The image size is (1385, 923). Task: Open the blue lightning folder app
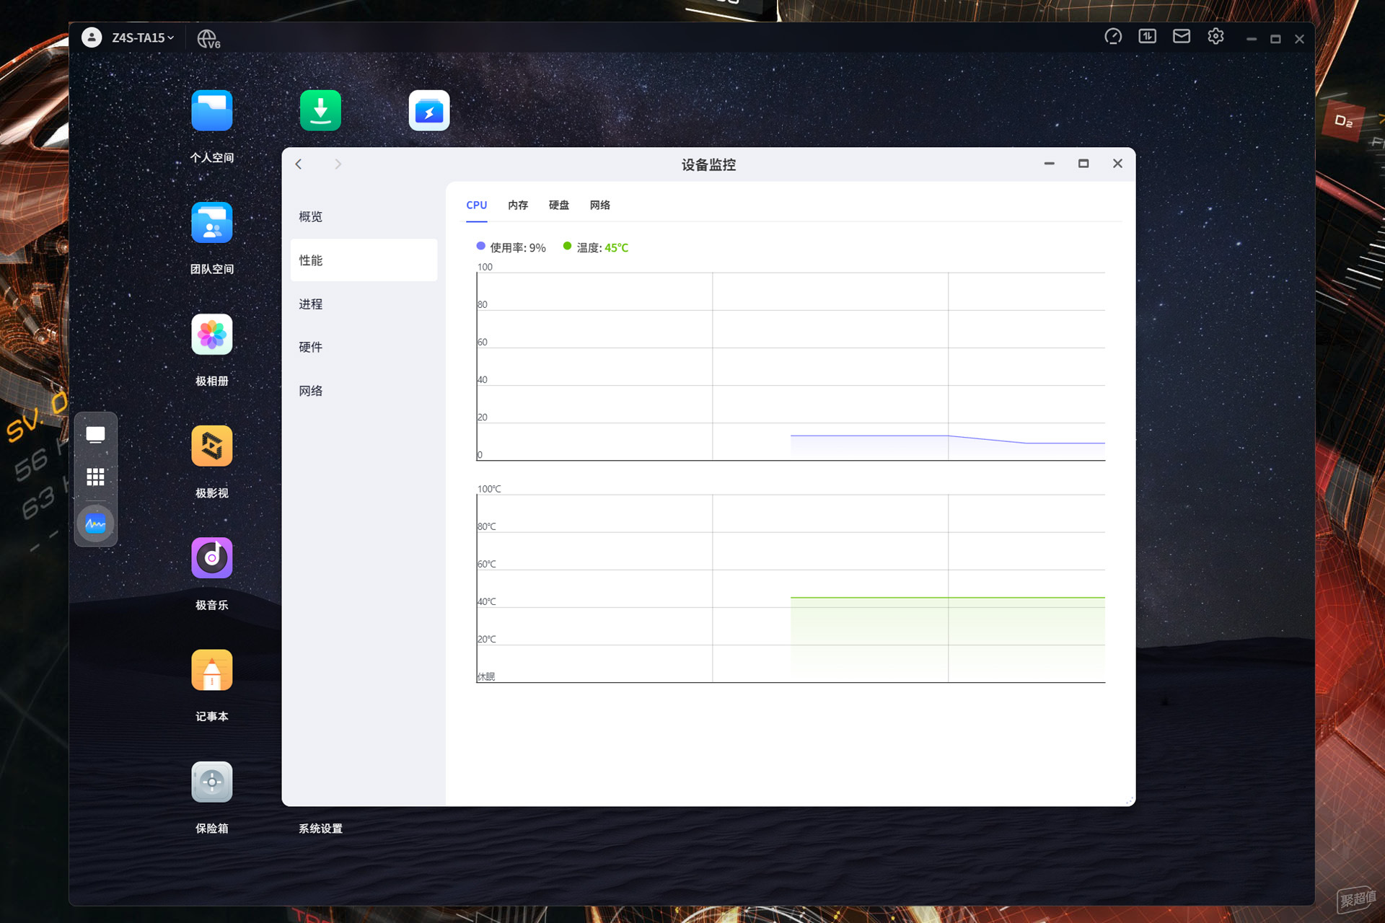click(429, 110)
